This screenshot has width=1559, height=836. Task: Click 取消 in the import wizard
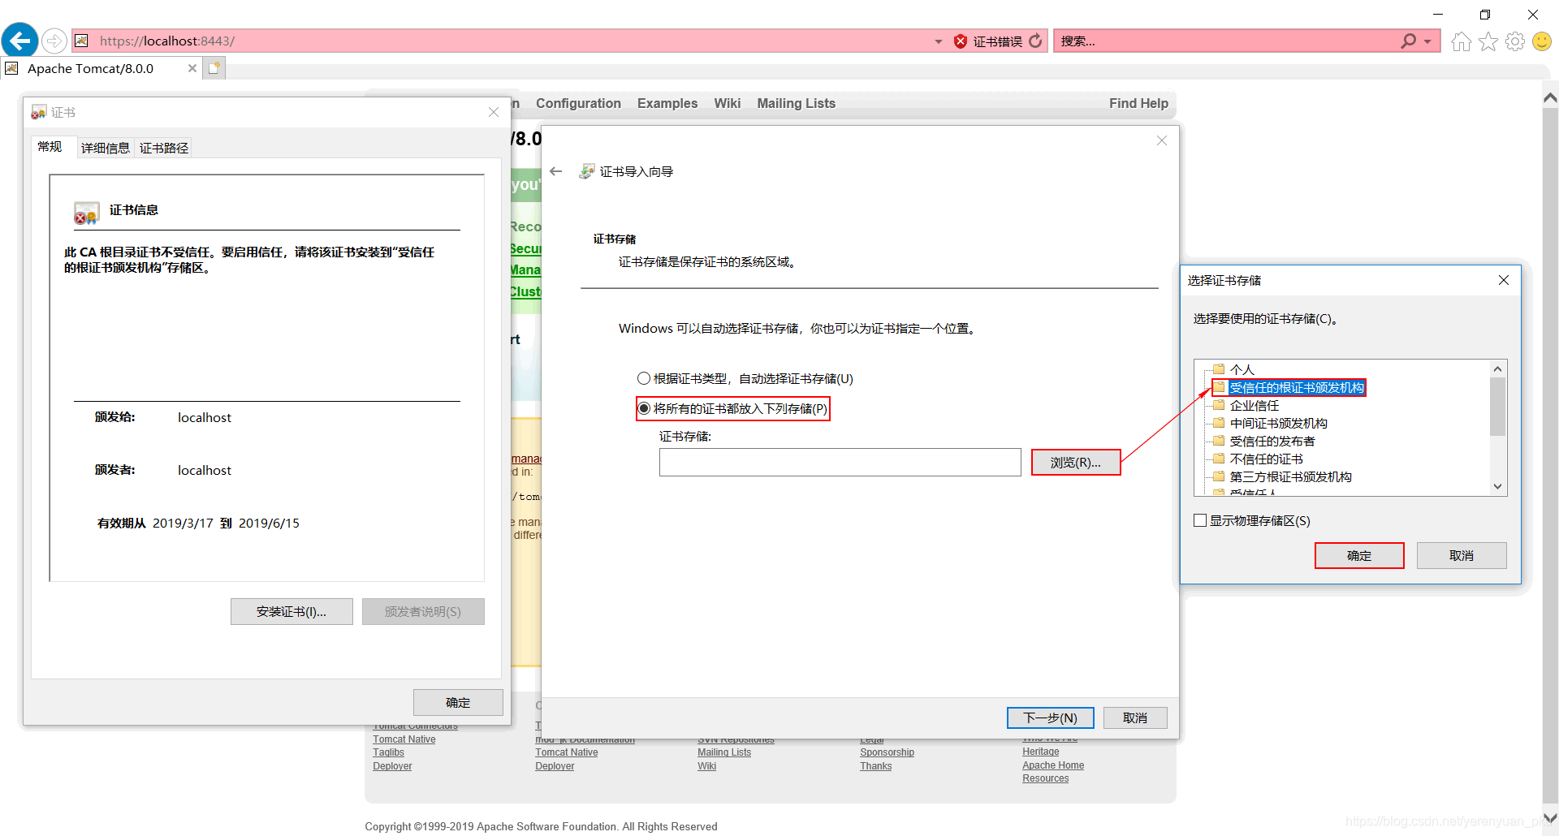1135,717
